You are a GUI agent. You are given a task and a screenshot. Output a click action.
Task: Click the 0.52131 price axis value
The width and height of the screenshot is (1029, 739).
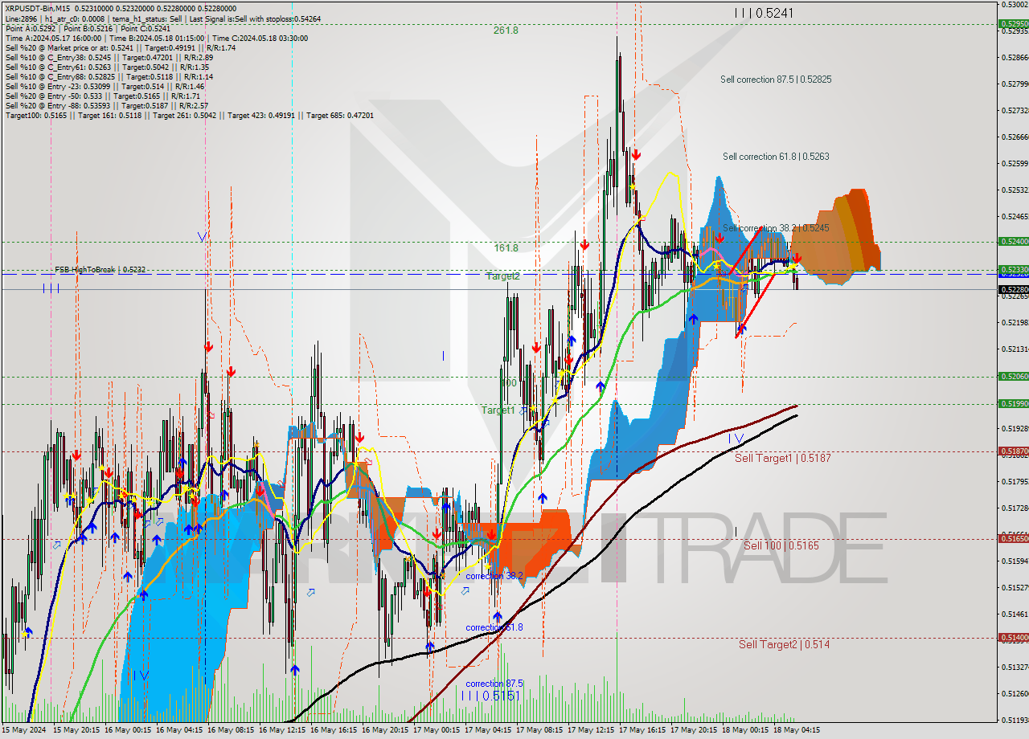coord(1015,349)
